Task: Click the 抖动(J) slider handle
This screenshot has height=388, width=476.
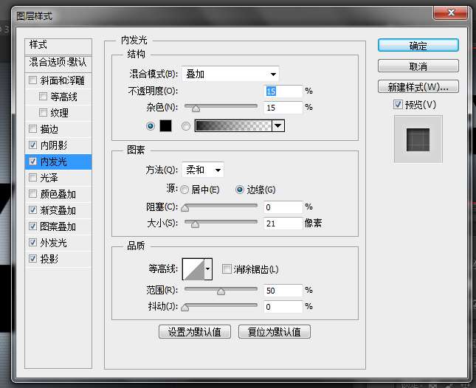Action: [185, 308]
